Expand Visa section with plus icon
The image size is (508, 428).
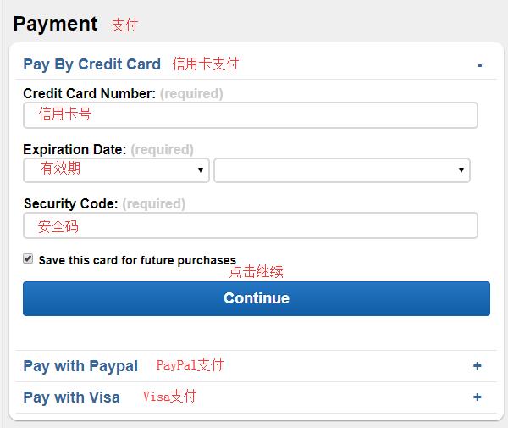pyautogui.click(x=477, y=397)
